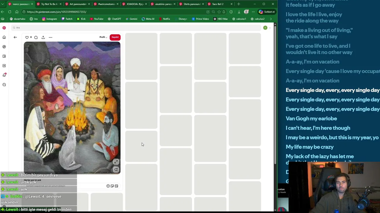Expand the pin image to fullscreen
380x213 pixels.
pyautogui.click(x=116, y=162)
